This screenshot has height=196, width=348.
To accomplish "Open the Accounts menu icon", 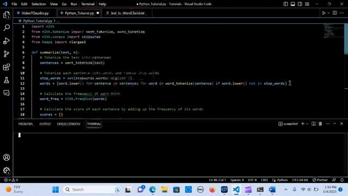I will pyautogui.click(x=7, y=157).
